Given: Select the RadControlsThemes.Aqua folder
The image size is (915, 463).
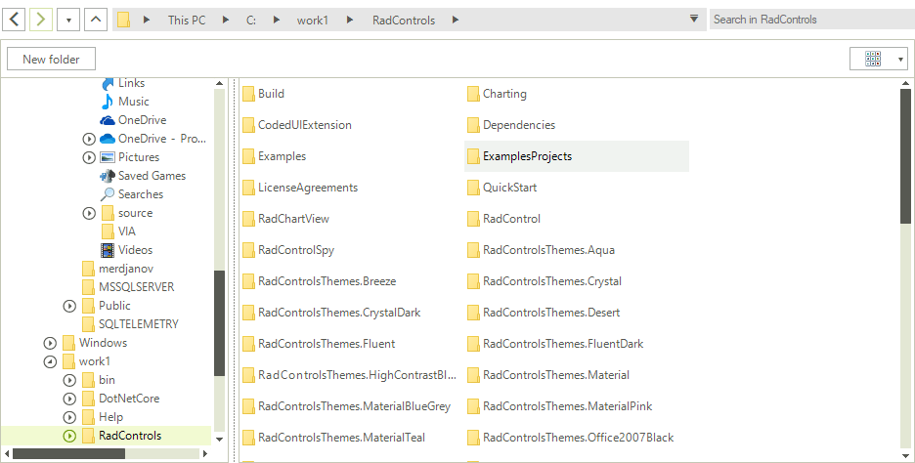Looking at the screenshot, I should [541, 250].
